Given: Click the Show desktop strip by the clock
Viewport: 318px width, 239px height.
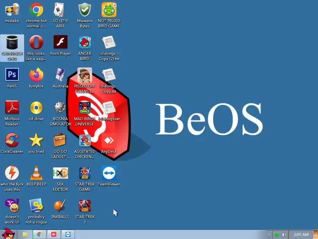Looking at the screenshot, I should 316,235.
